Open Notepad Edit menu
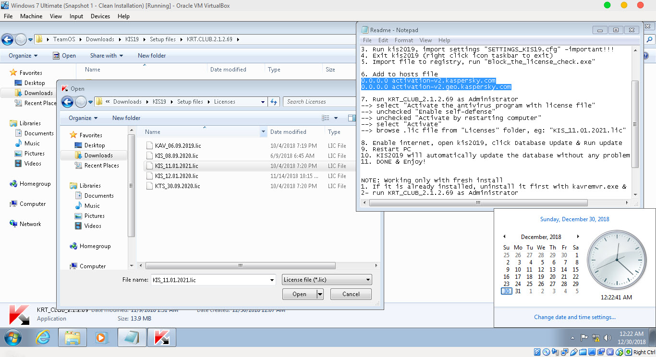Viewport: 656px width, 357px height. click(383, 40)
